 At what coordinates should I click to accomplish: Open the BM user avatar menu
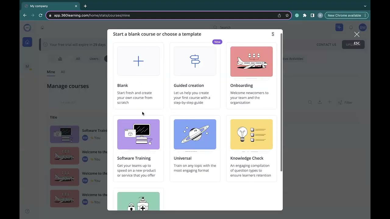[x=363, y=27]
